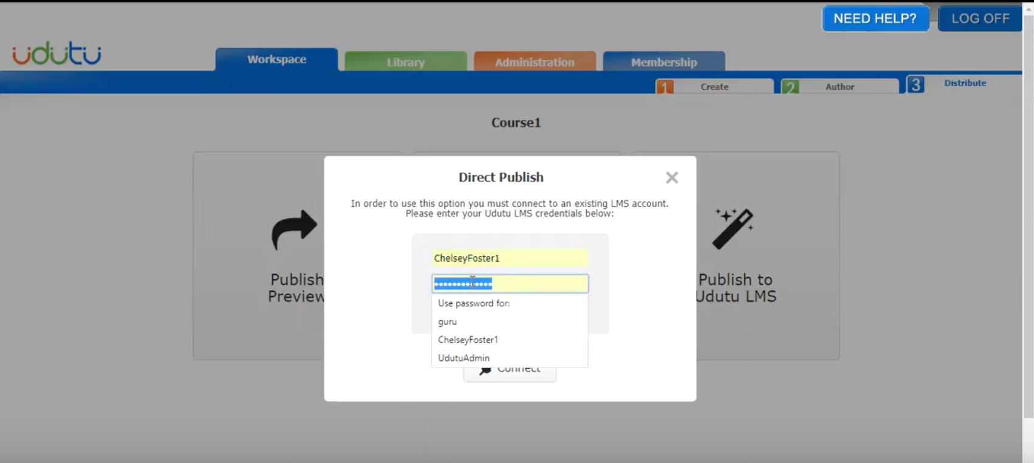The height and width of the screenshot is (463, 1034).
Task: Click the NEED HELP? button
Action: (875, 19)
